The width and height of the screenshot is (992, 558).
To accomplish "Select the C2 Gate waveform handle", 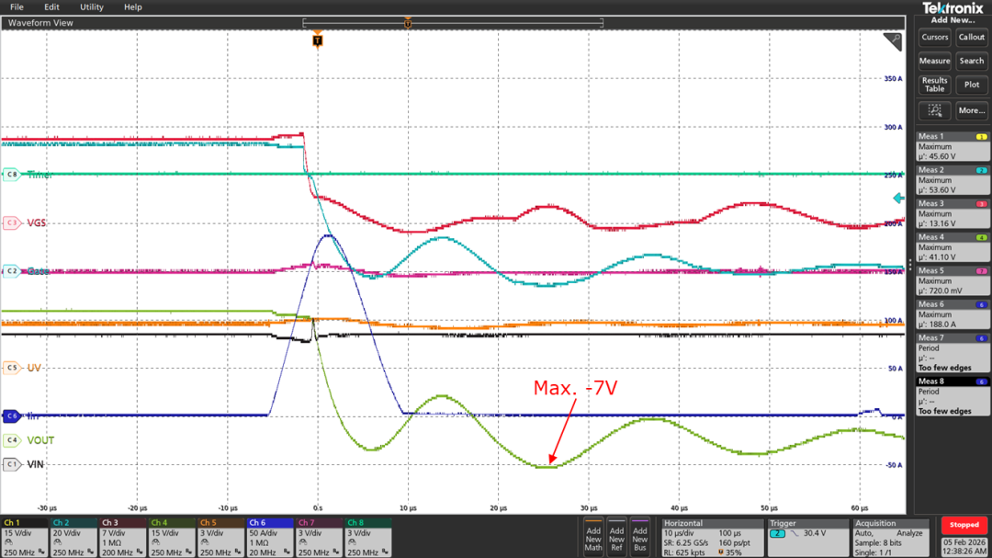I will click(12, 271).
